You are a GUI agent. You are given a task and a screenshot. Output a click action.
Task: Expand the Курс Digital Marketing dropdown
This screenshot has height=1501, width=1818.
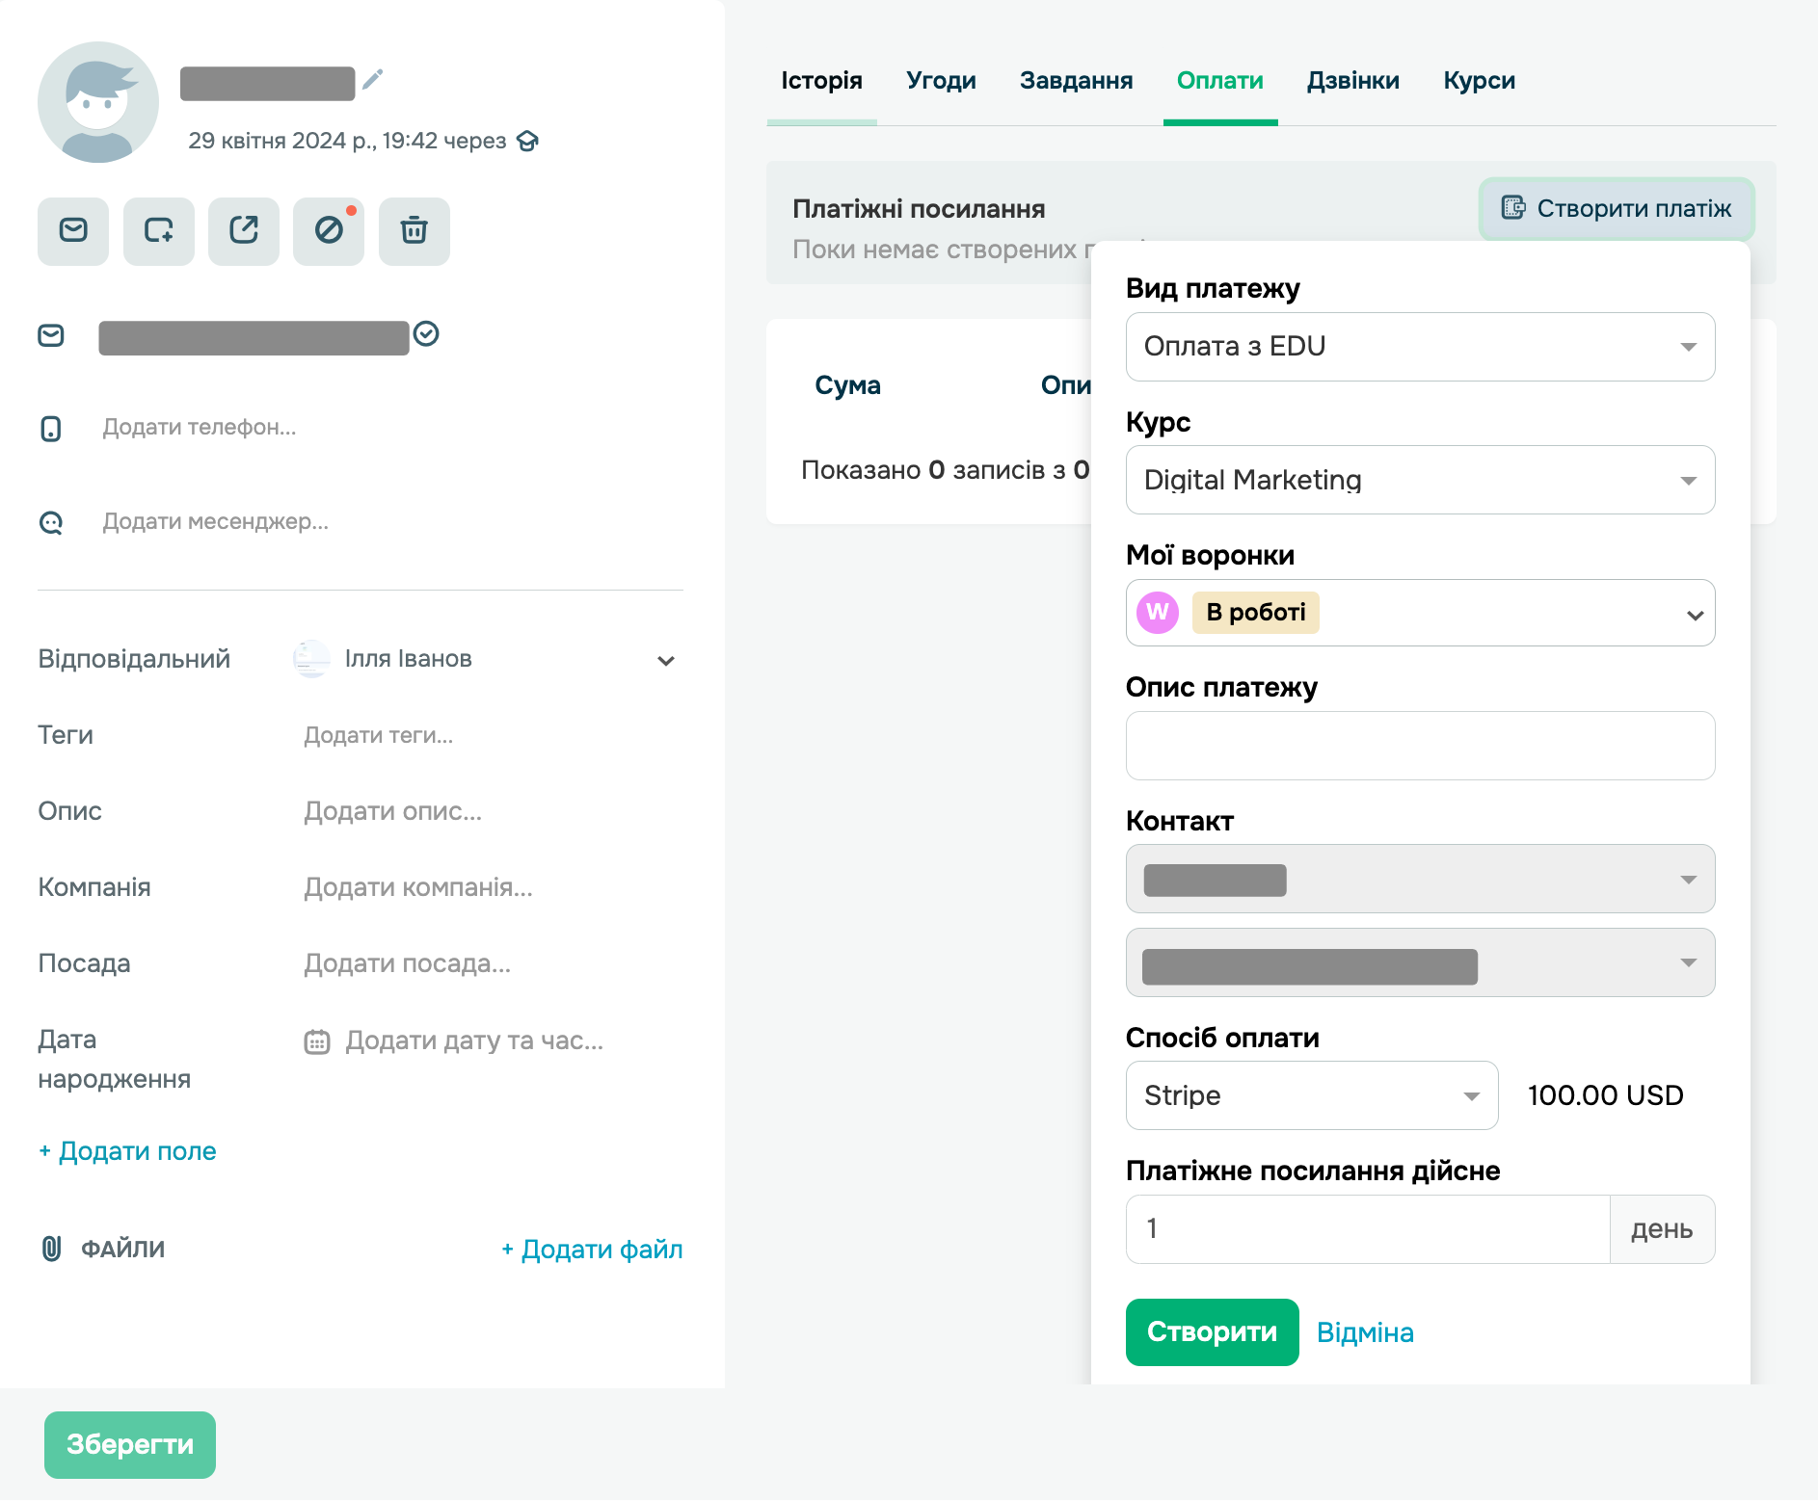[1419, 480]
